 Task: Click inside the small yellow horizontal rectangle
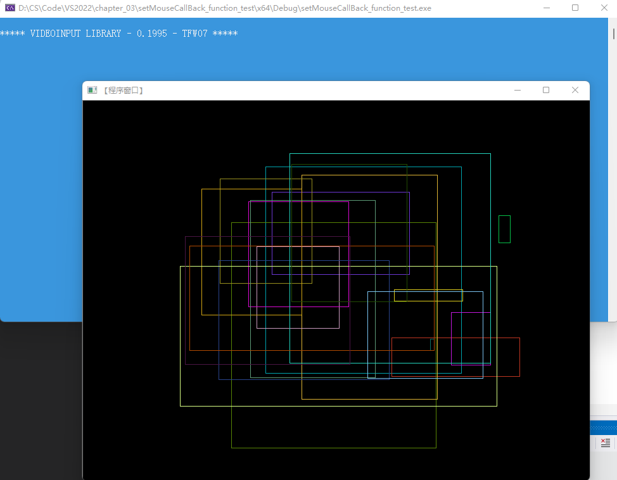(428, 295)
